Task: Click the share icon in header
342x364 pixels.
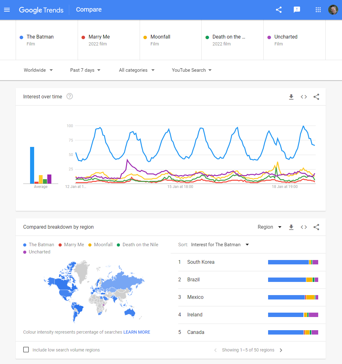Action: tap(279, 10)
